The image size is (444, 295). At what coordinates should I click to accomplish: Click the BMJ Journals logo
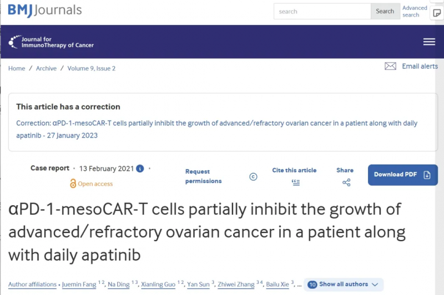pos(45,11)
